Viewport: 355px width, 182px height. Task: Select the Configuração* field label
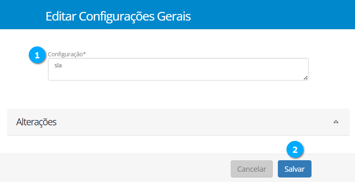pos(67,54)
